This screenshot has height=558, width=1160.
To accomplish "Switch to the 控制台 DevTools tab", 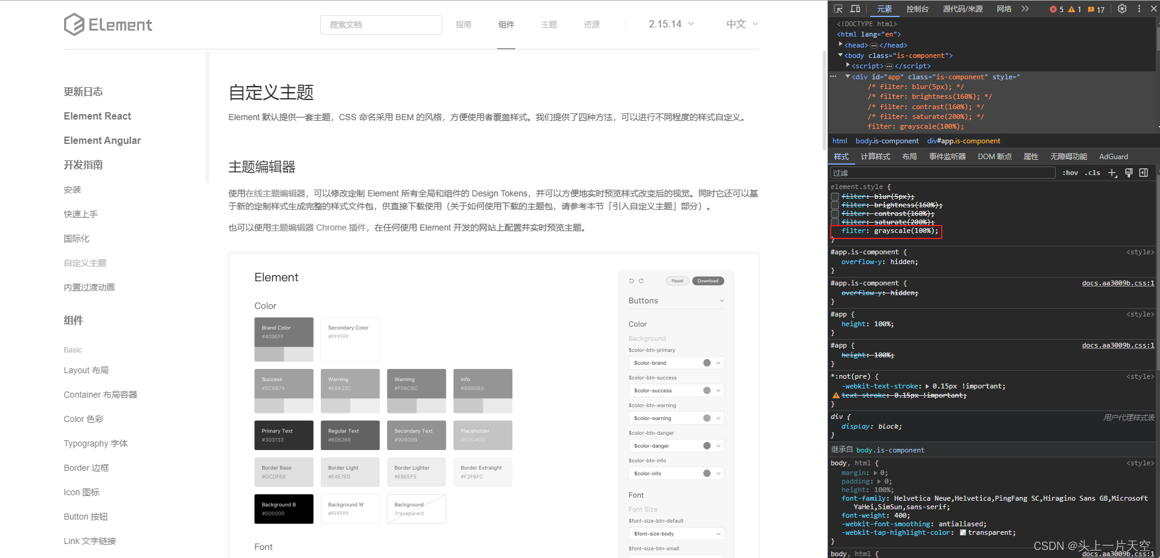I will click(918, 9).
